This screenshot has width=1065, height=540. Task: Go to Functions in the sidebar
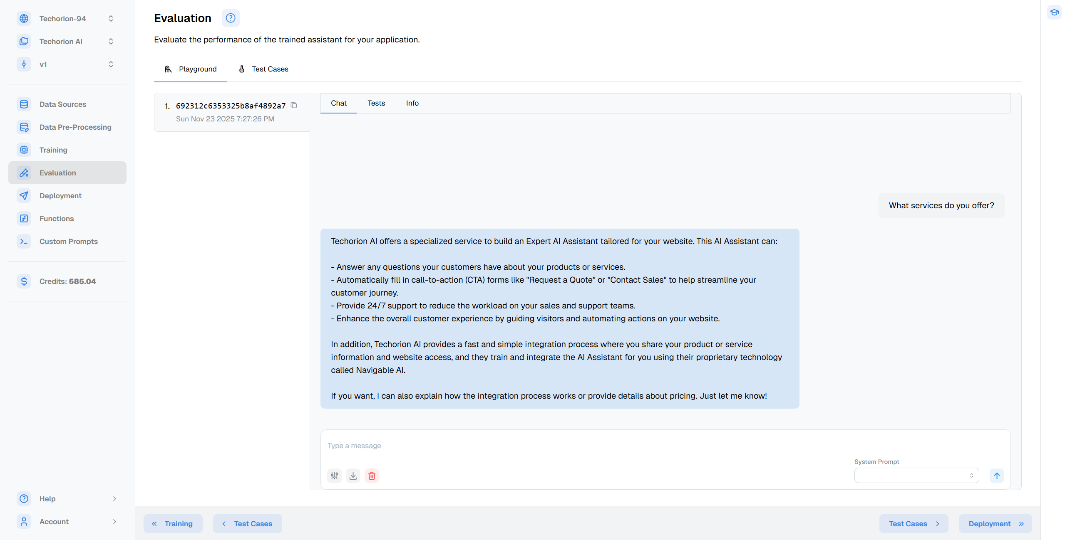tap(57, 219)
